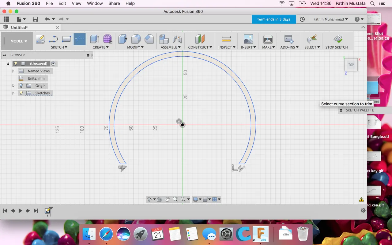
Task: Click the Create Form purple sculpt icon
Action: pyautogui.click(x=107, y=39)
